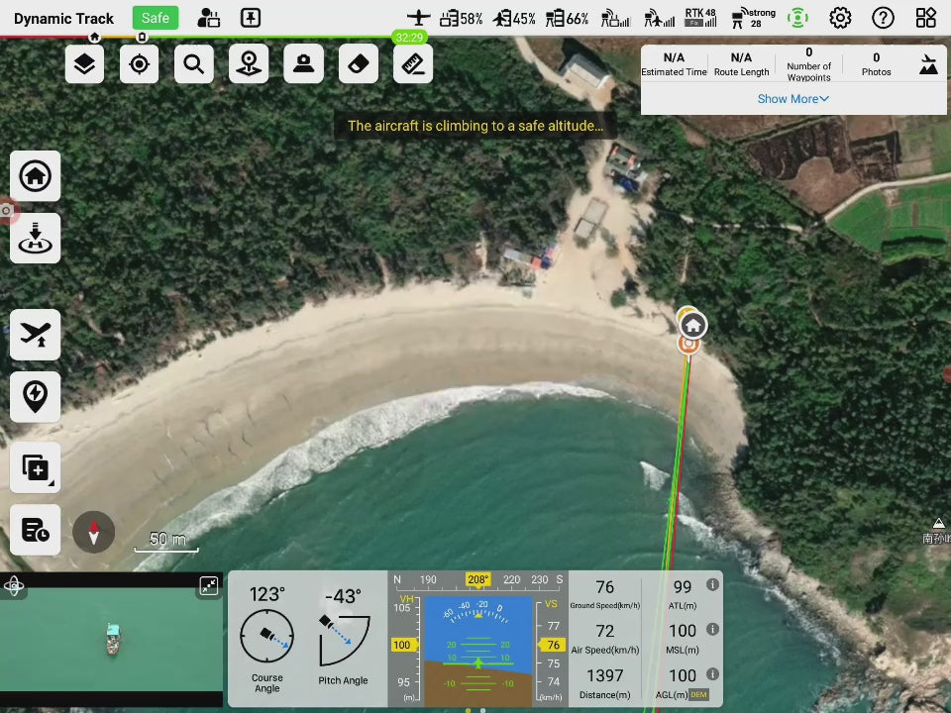This screenshot has width=951, height=713.
Task: Toggle the compass map orientation
Action: click(94, 533)
